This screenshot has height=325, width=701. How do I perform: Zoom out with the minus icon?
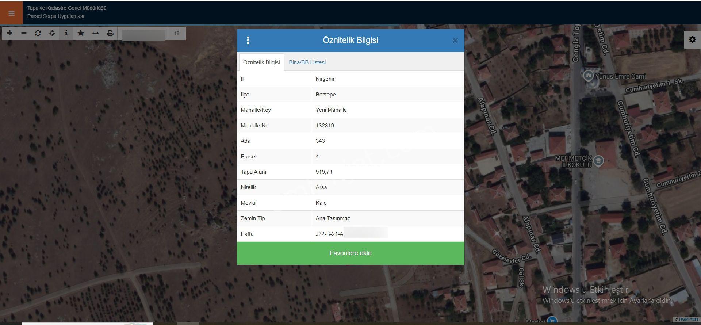pos(24,33)
